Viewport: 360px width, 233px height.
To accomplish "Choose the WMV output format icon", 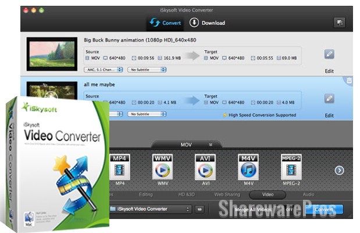I will pyautogui.click(x=162, y=167).
